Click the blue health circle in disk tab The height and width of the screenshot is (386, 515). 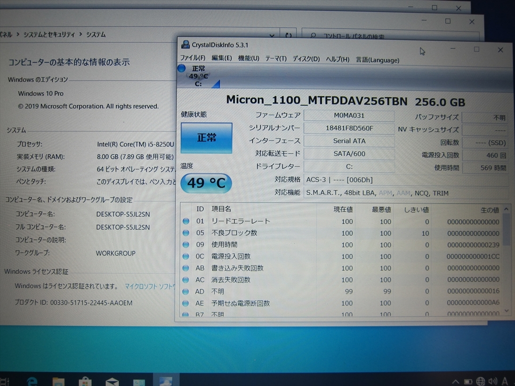(x=182, y=68)
